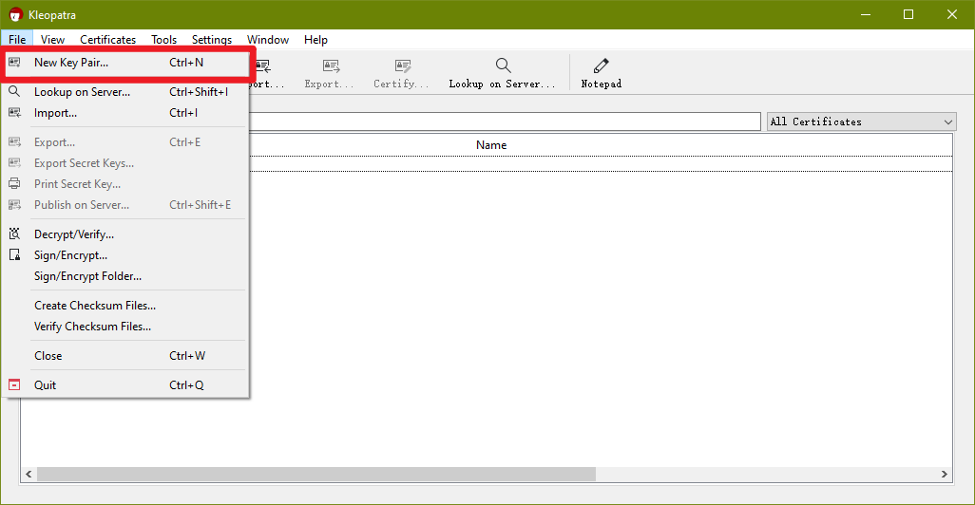Choose Lookup on Server... from the File menu
Screen dimensions: 975x505
click(126, 92)
